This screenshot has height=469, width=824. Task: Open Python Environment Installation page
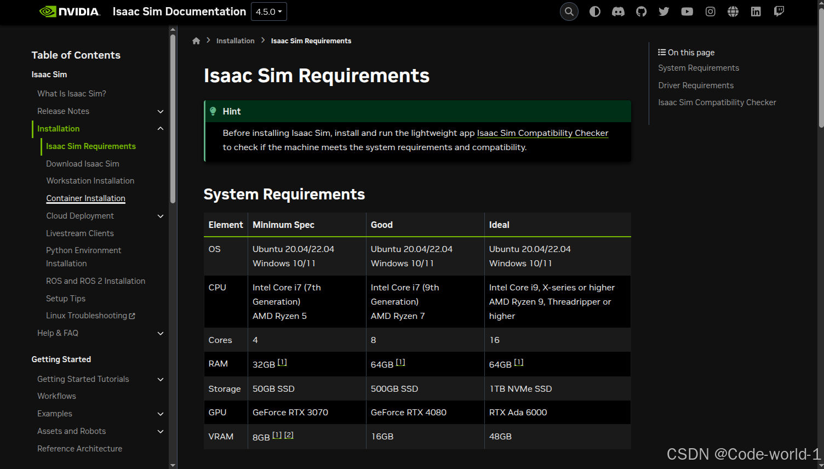coord(84,257)
